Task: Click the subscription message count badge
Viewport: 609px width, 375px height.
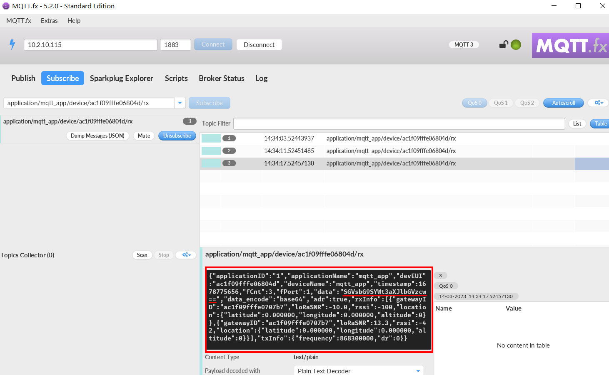Action: 190,121
